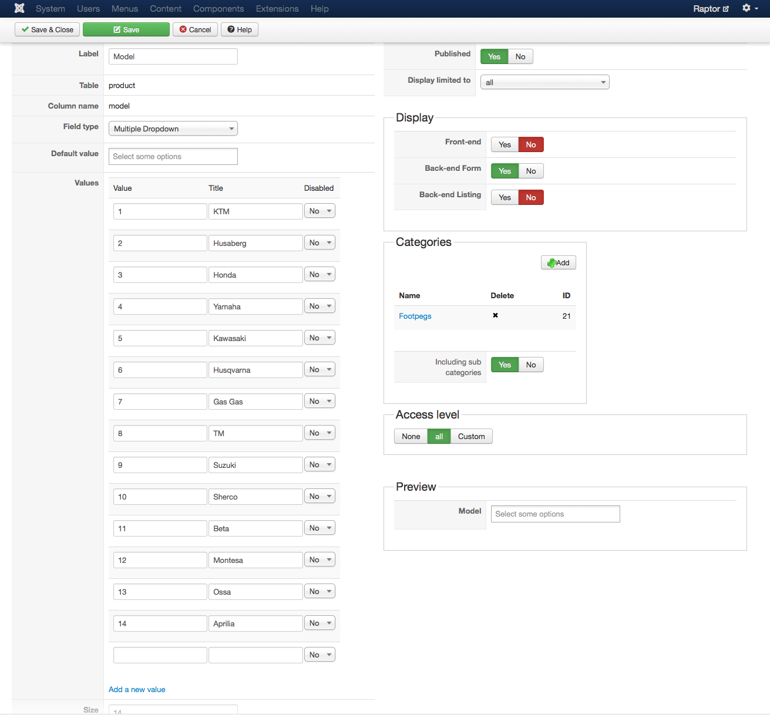Click the Default value options field
Image resolution: width=770 pixels, height=715 pixels.
pos(173,156)
